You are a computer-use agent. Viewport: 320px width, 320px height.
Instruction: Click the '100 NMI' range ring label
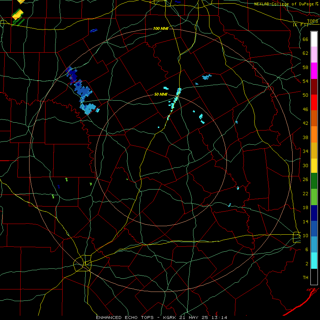161,28
